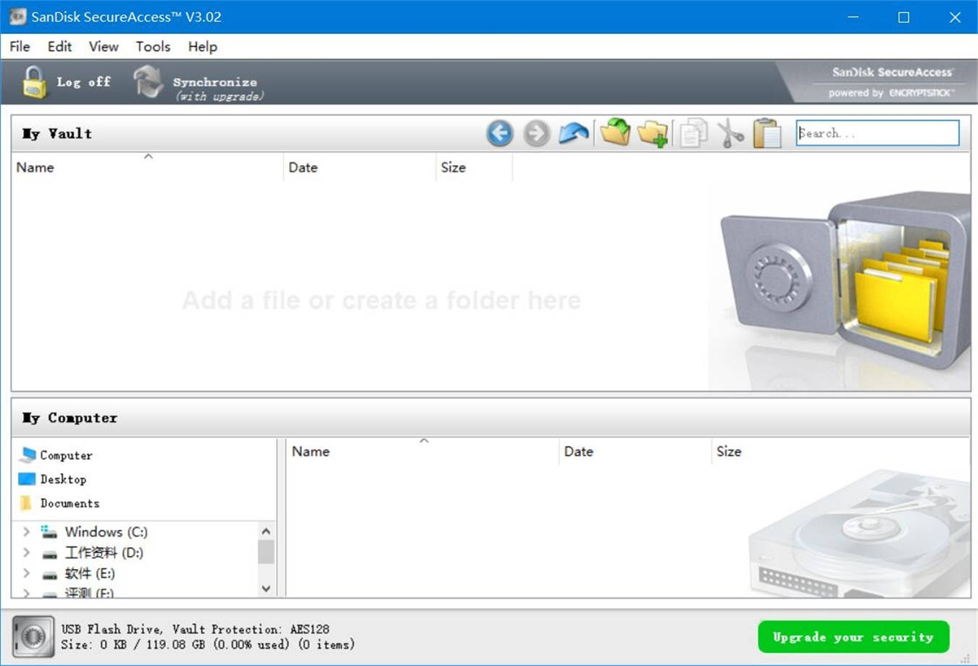Sort My Computer files by Name
The width and height of the screenshot is (978, 666).
[423, 451]
